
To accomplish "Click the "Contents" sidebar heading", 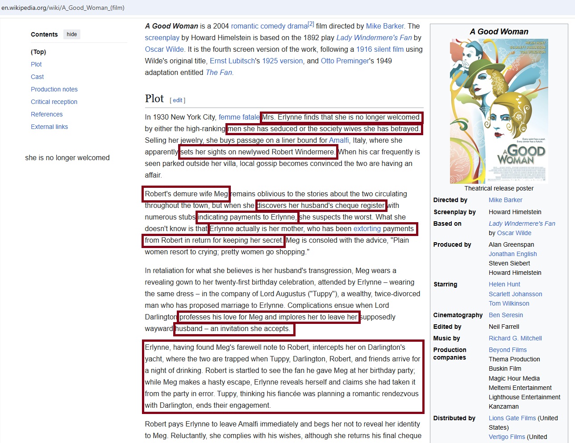I will pos(44,34).
